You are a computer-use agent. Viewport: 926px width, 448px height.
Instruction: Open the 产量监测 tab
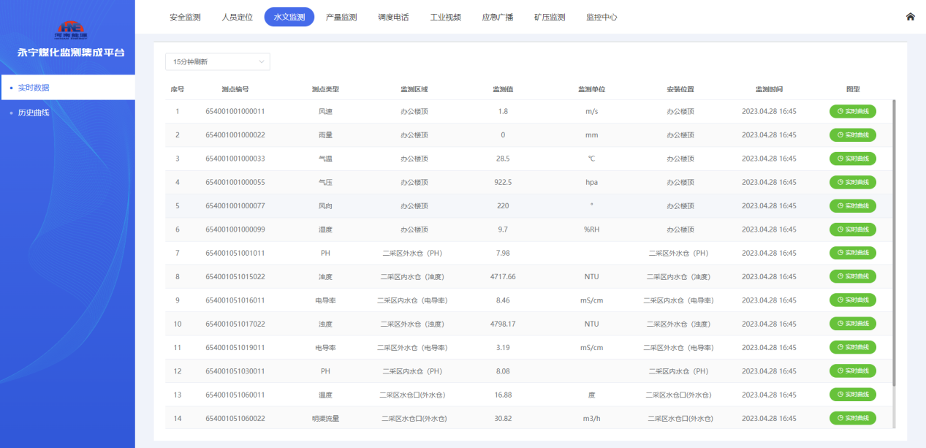click(x=341, y=17)
